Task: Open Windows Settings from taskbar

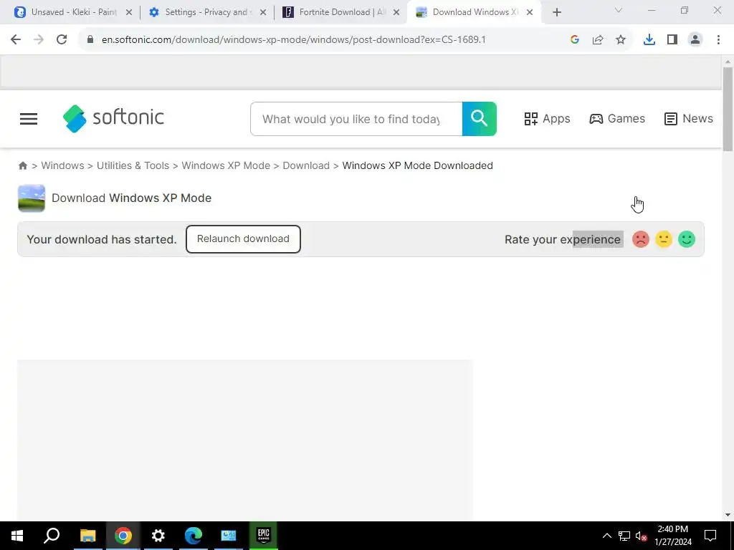Action: pos(158,536)
